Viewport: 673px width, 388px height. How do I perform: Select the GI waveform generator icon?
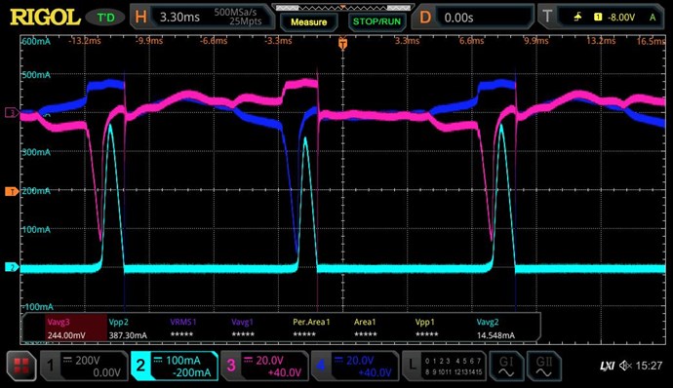click(x=506, y=366)
